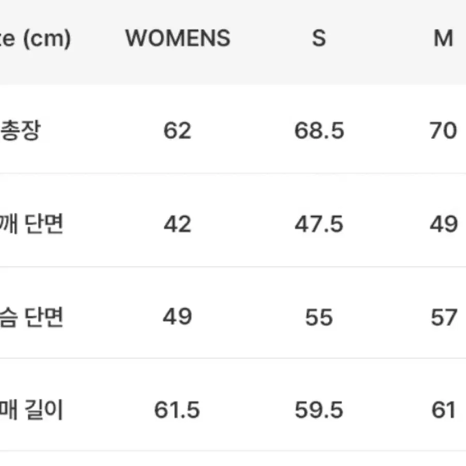Select the S size column header

(x=319, y=38)
